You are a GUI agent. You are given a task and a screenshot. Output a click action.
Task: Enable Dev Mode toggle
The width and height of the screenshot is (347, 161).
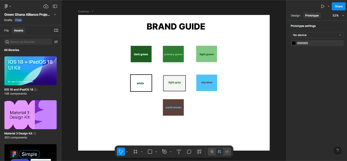point(227,152)
